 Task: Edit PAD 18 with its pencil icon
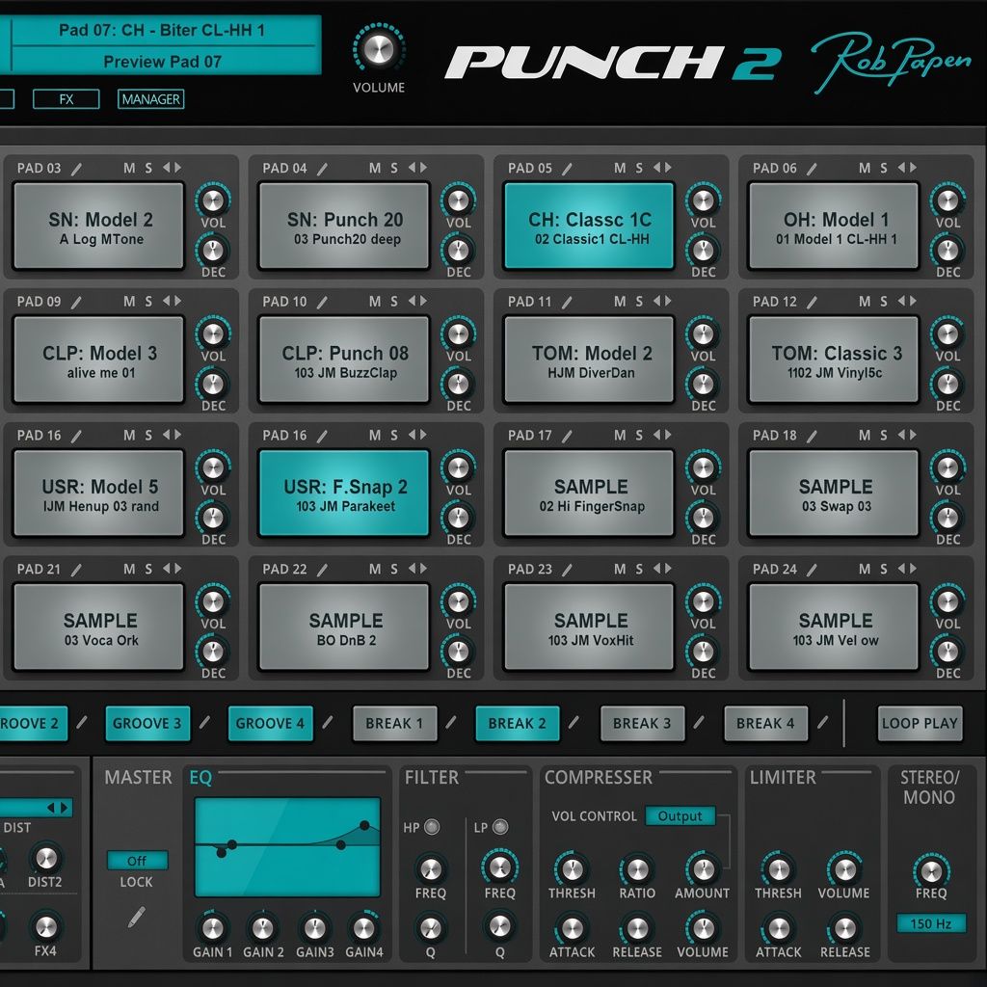coord(812,436)
